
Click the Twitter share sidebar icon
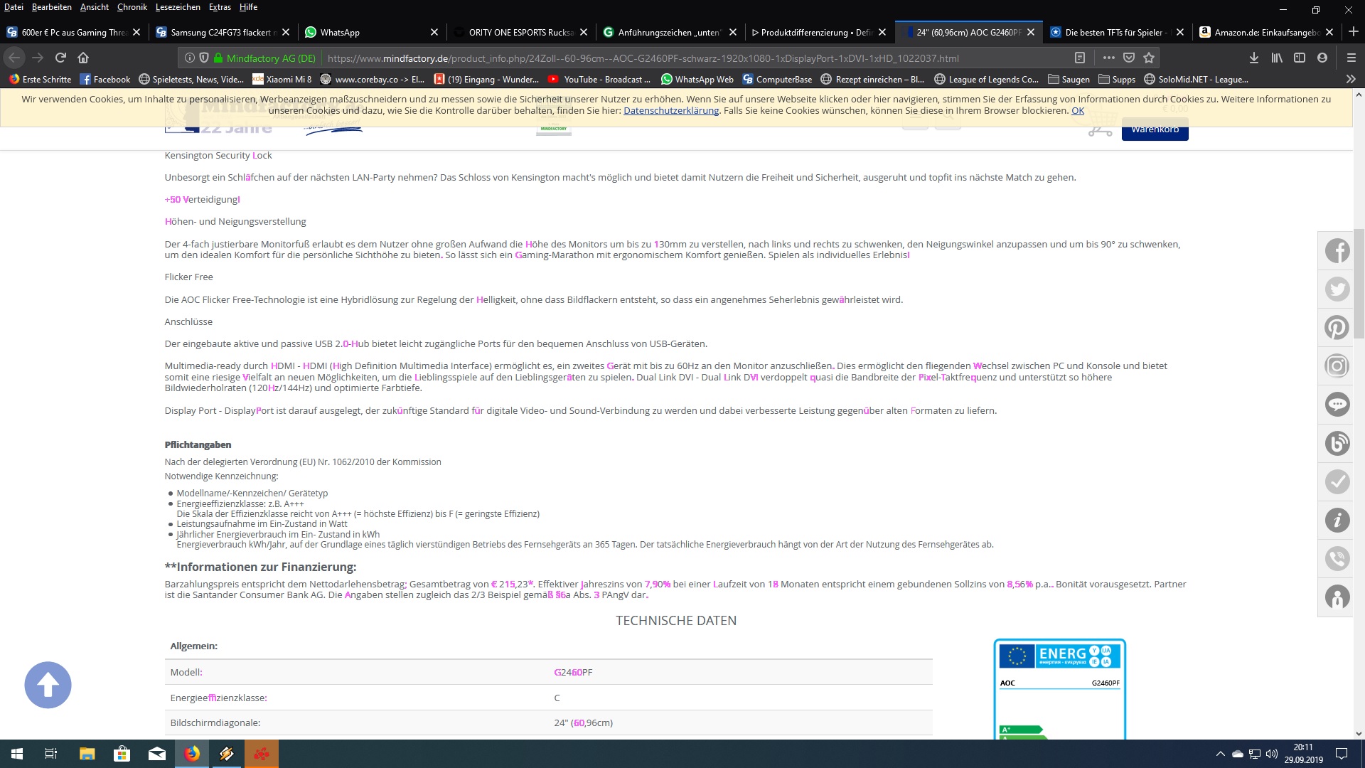tap(1337, 289)
